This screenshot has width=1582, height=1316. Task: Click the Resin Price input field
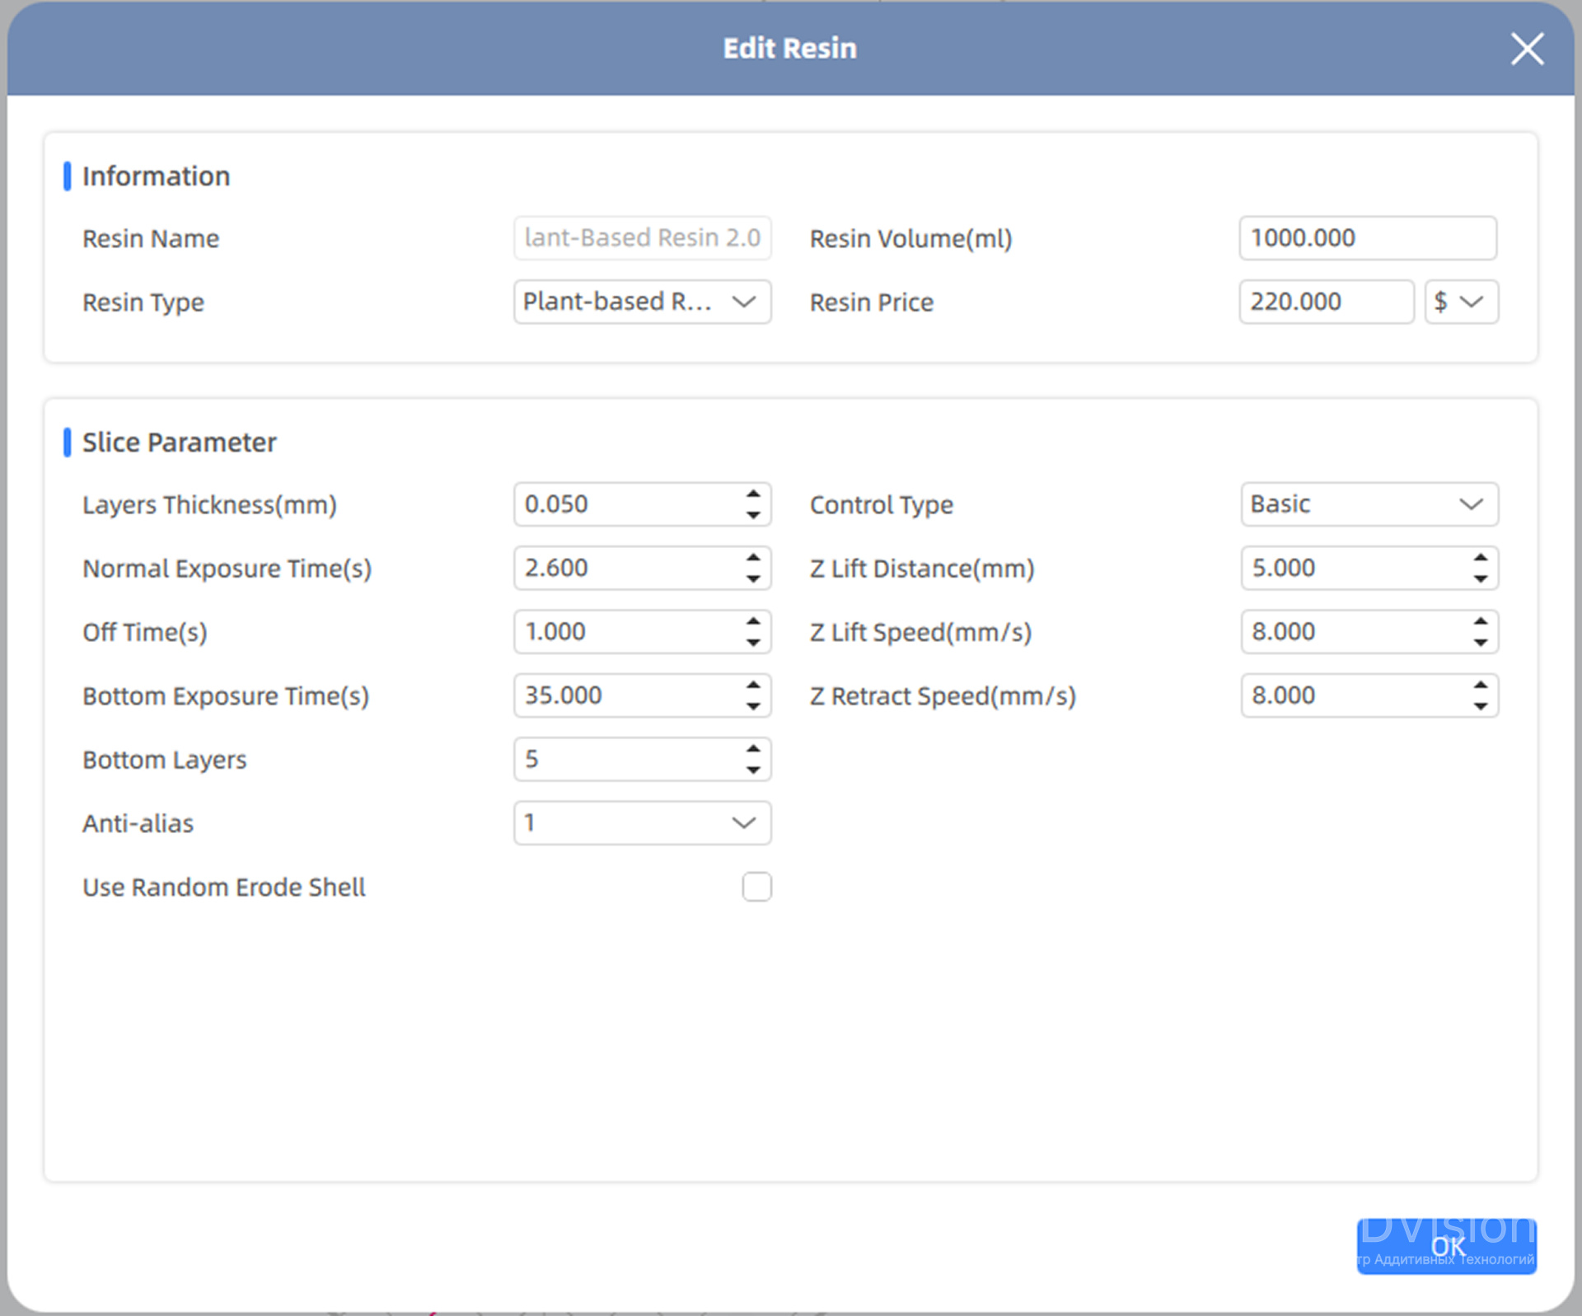(1325, 302)
